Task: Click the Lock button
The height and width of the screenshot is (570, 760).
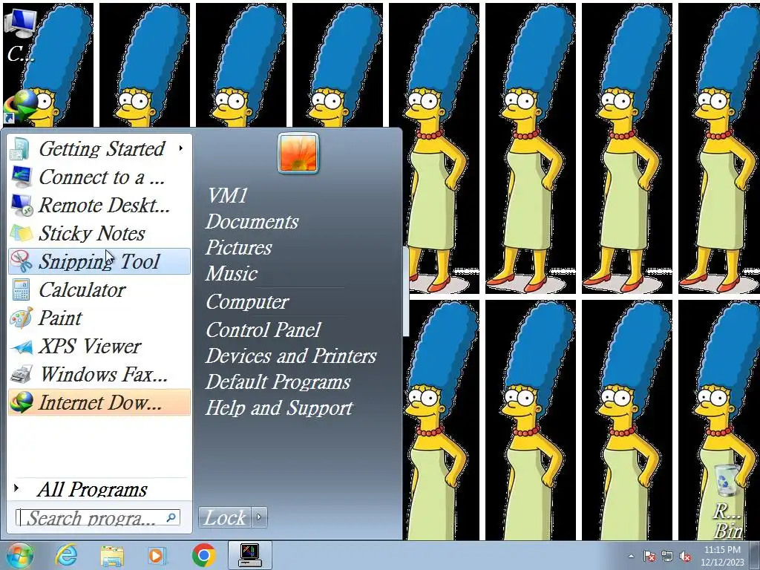Action: [x=225, y=517]
